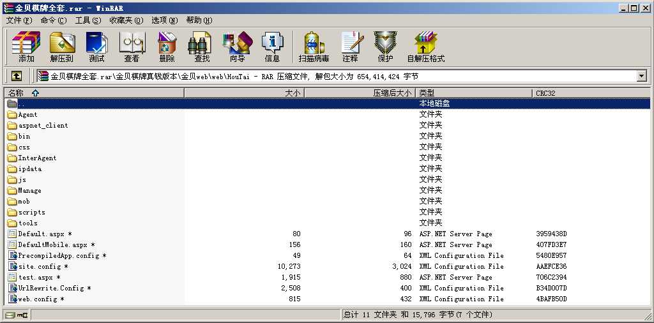Select the web.config file icon
The height and width of the screenshot is (323, 654).
12,299
